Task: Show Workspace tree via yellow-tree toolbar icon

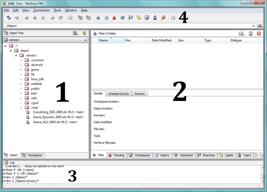Action: pos(88,18)
